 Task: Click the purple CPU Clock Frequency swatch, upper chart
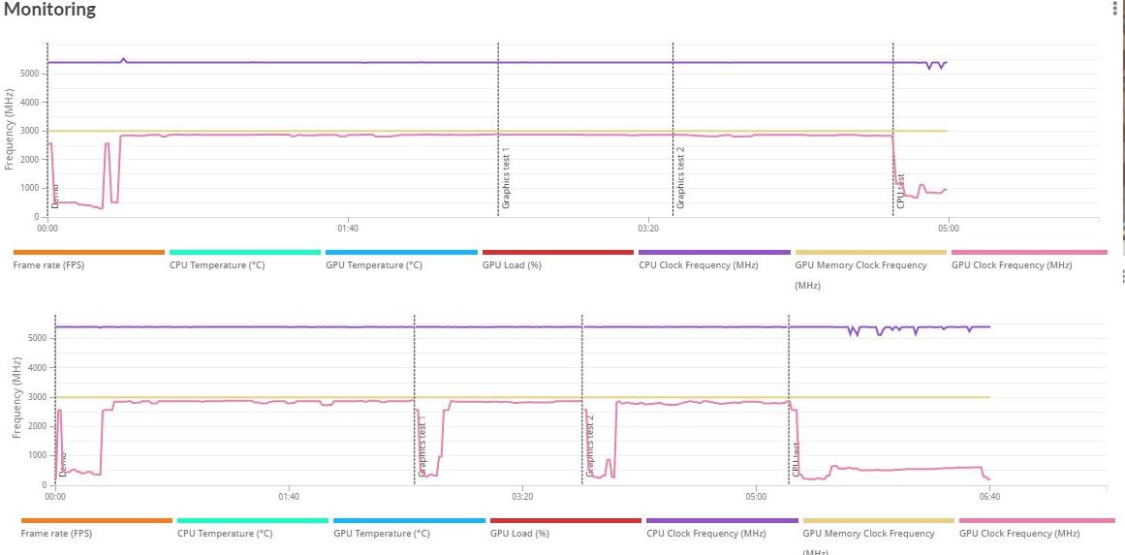point(714,253)
